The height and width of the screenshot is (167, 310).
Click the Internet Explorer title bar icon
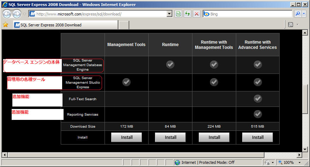(5, 4)
